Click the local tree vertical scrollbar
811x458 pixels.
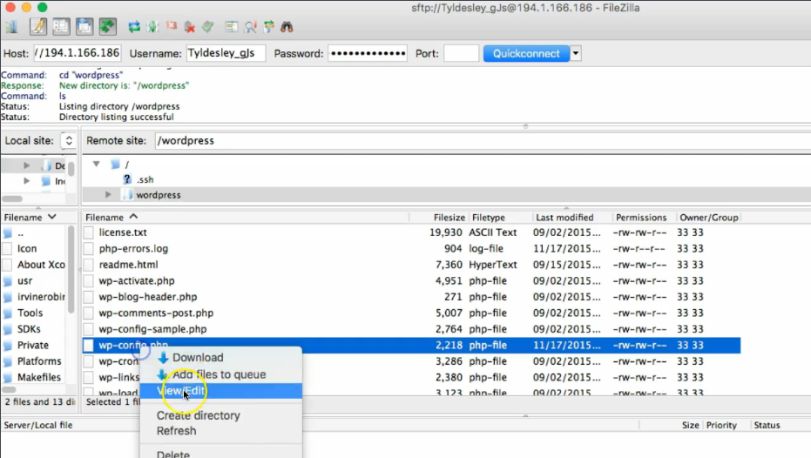point(71,169)
